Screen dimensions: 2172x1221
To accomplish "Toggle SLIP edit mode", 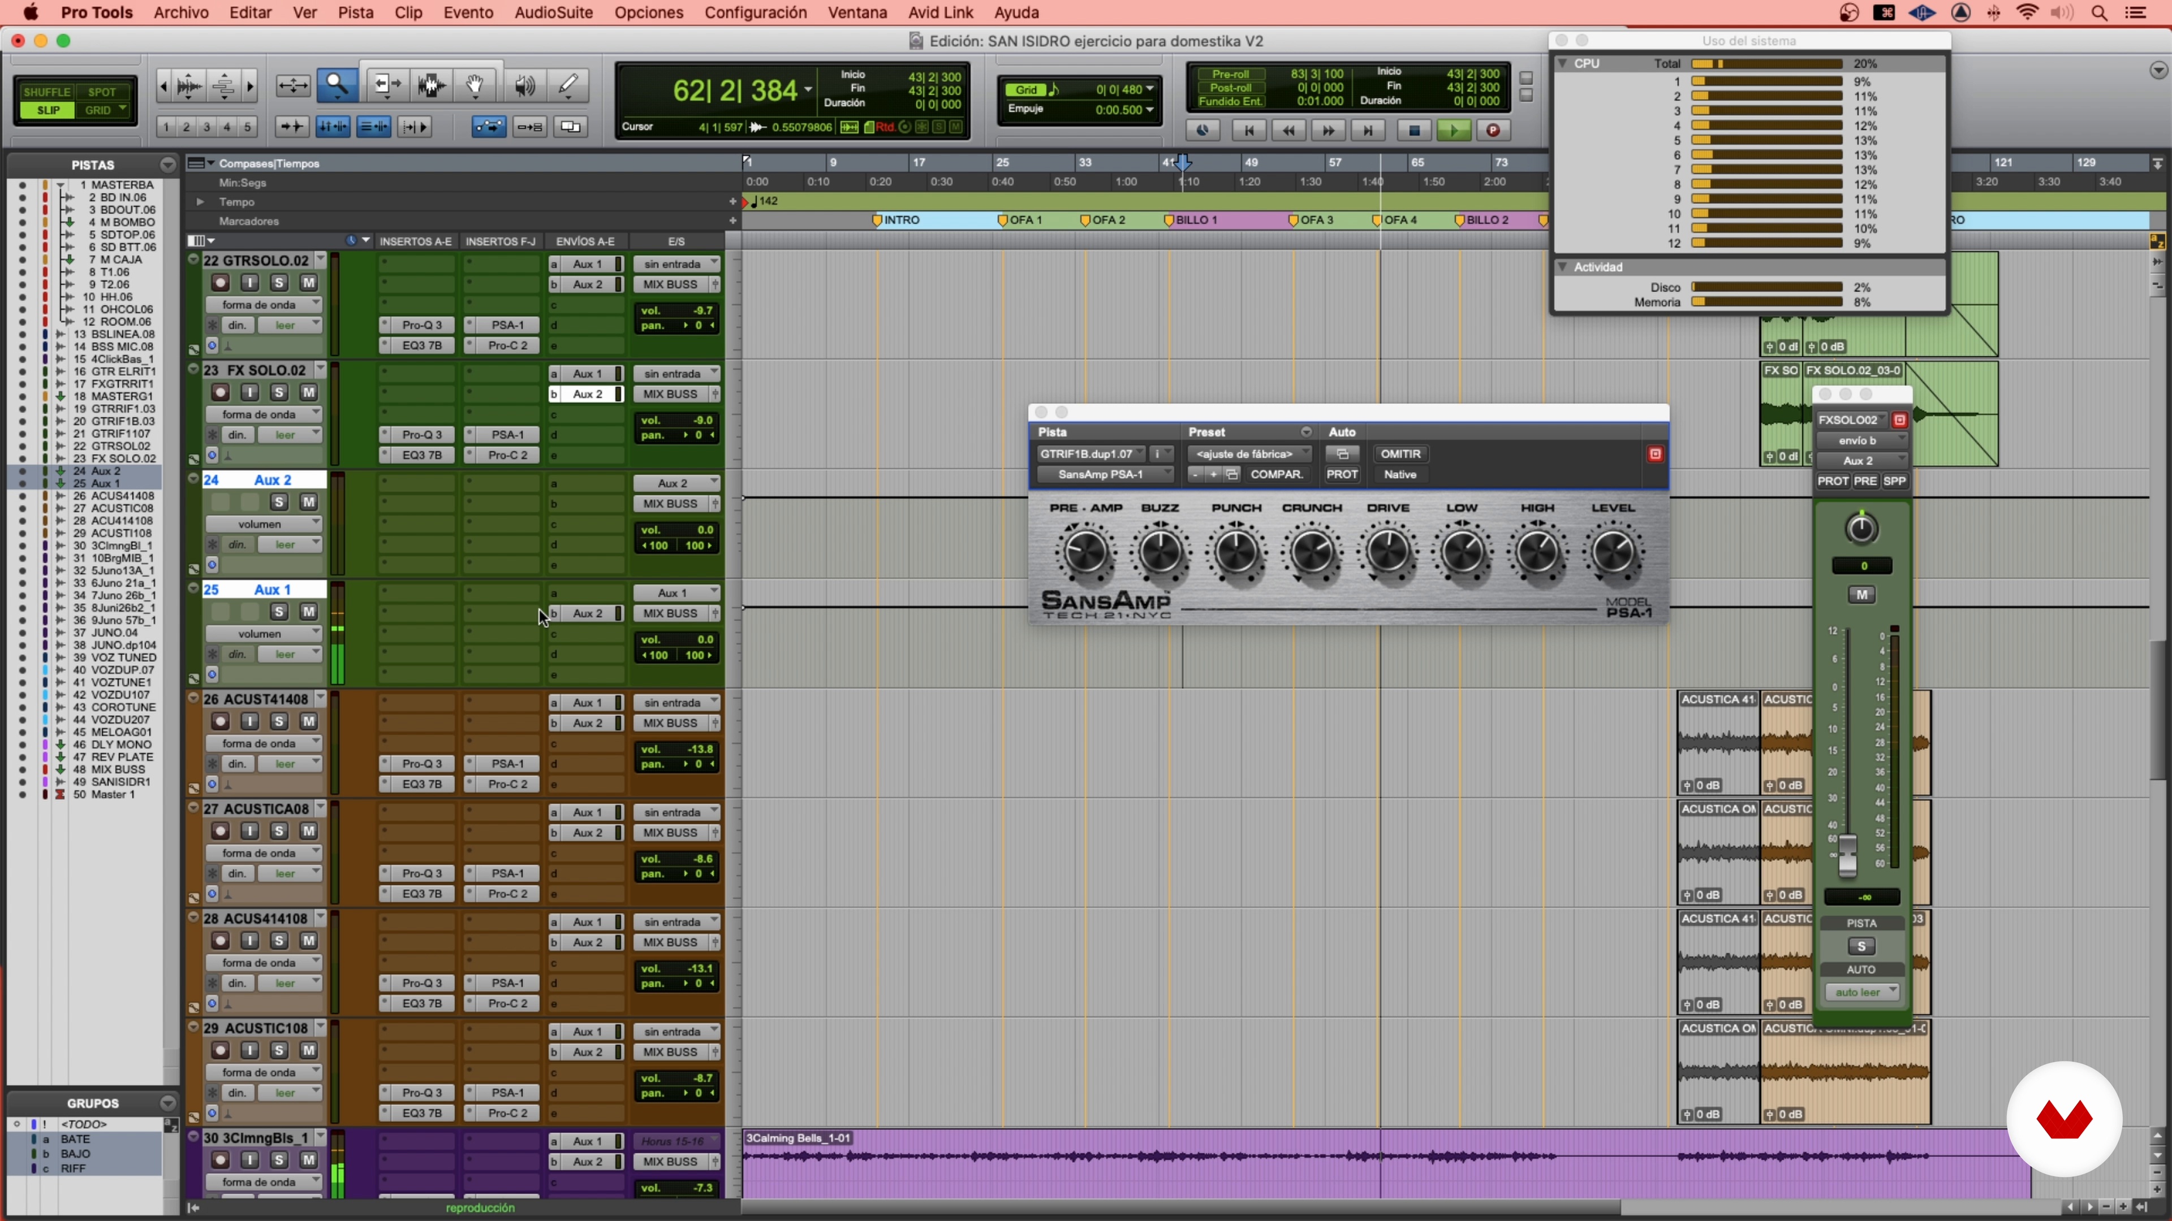I will coord(48,110).
